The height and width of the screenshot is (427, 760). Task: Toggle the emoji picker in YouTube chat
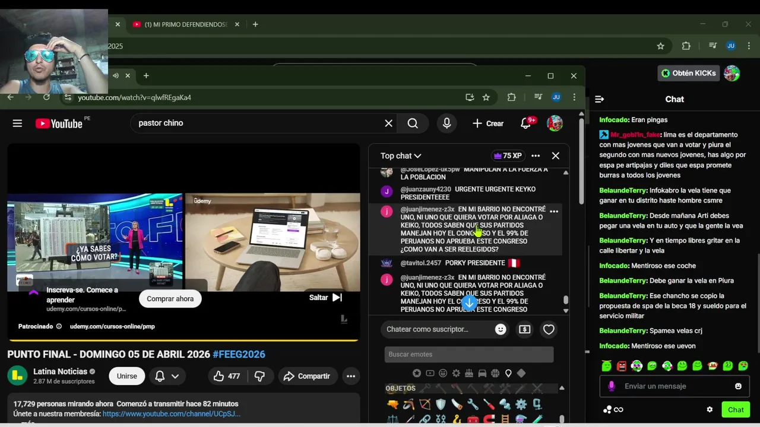[x=501, y=329]
